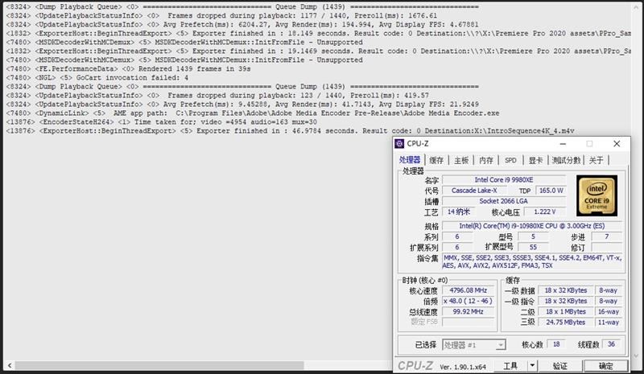Image resolution: width=644 pixels, height=374 pixels.
Task: Click the log line 'Rendered 1439 frames in 39s'
Action: [x=128, y=69]
